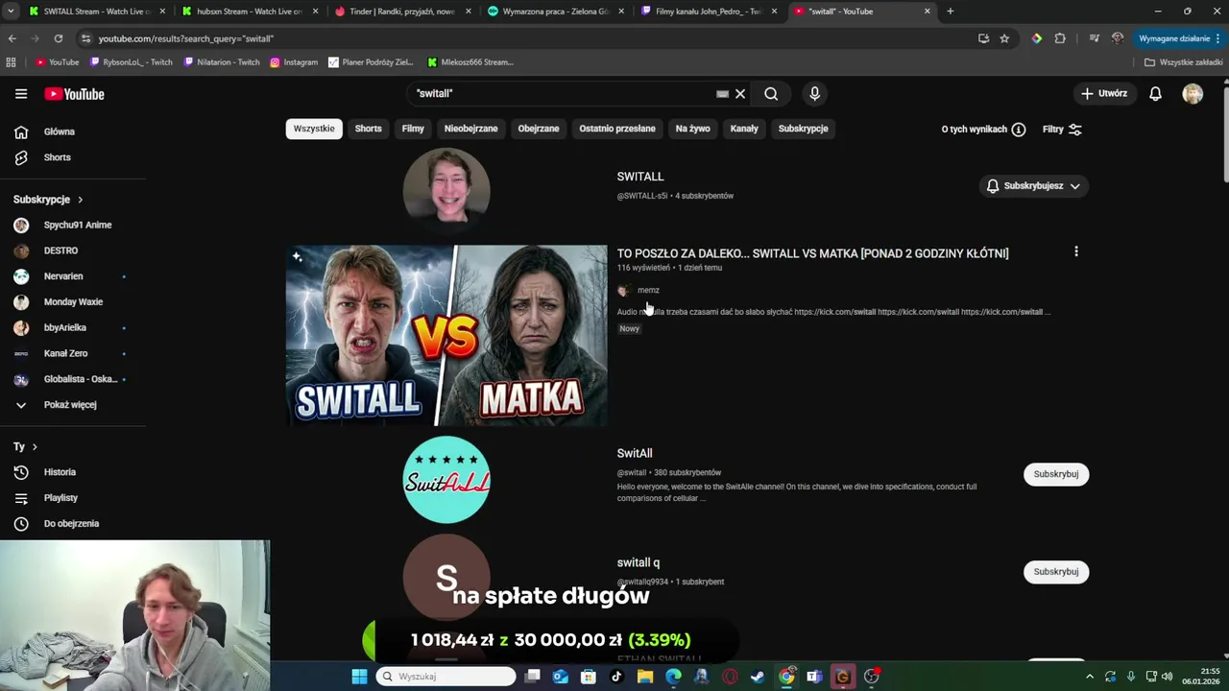Launch TikTok from the taskbar
The width and height of the screenshot is (1229, 691).
tap(616, 677)
